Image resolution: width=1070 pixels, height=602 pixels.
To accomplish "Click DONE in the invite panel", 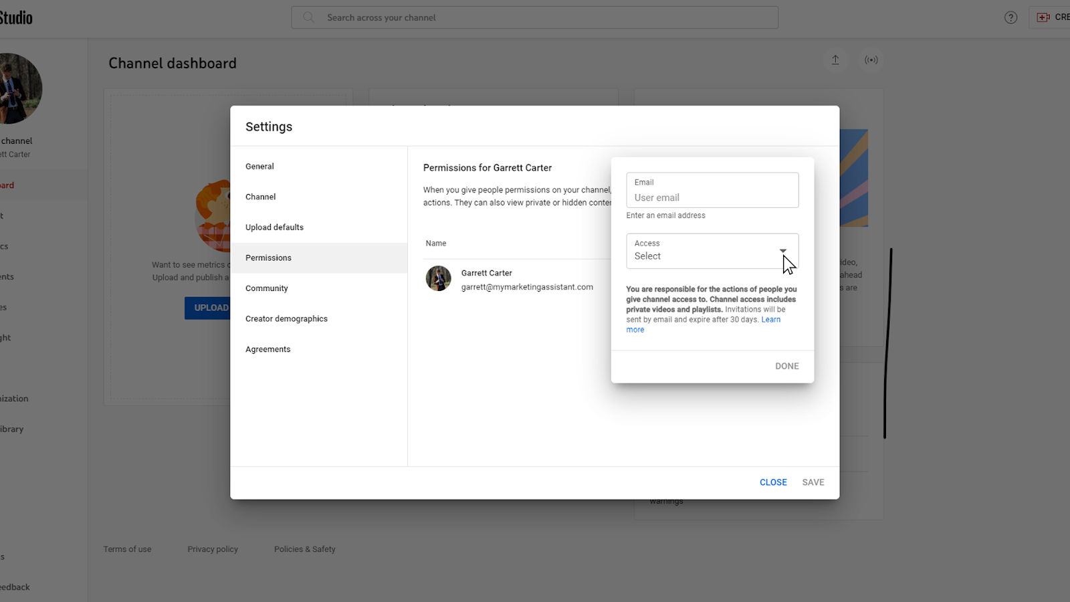I will pyautogui.click(x=786, y=366).
